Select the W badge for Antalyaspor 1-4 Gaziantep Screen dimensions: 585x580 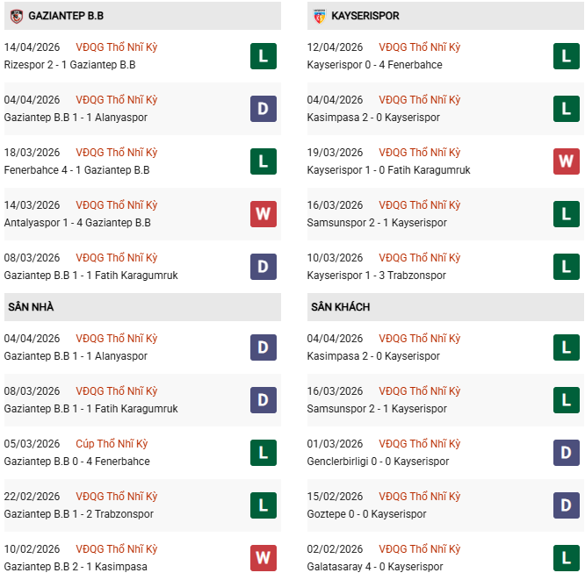click(264, 214)
